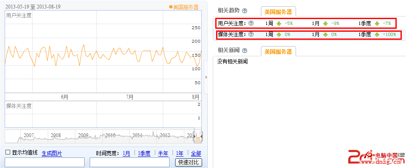Screen dimensions: 406x168
Task: Click the orange 美国服务器 legend dot
Action: click(171, 7)
